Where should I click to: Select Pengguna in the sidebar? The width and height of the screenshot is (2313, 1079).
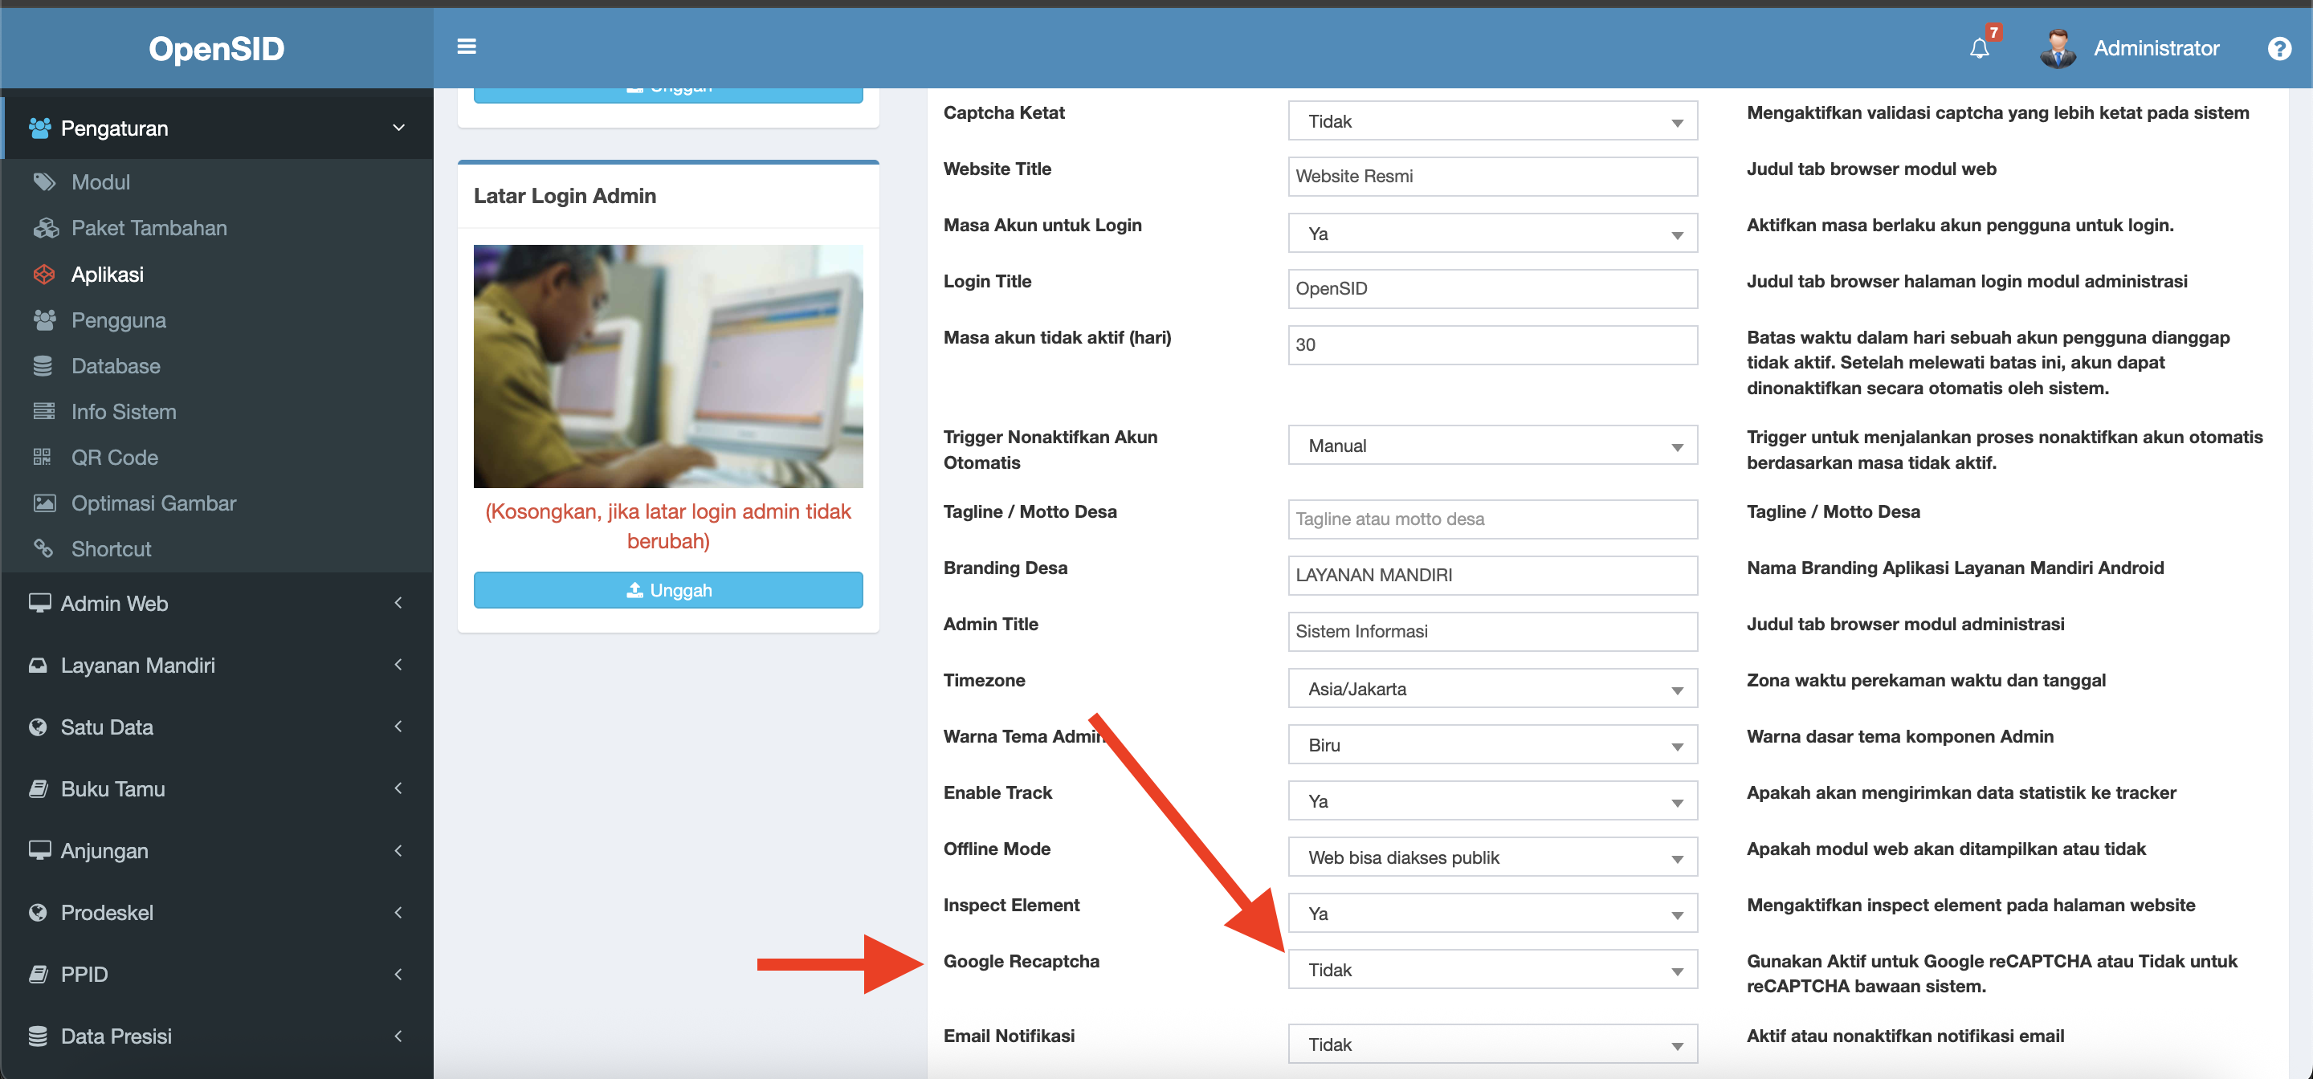[119, 320]
